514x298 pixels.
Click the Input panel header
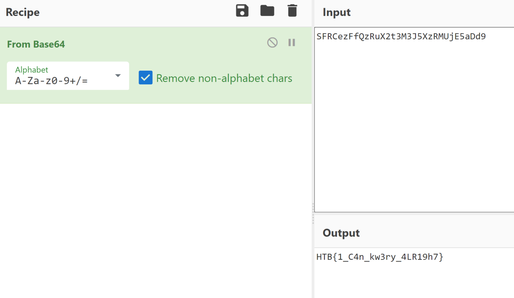[x=337, y=12]
